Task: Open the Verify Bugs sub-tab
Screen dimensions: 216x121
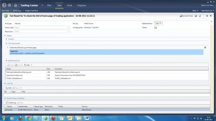Action: pos(17,11)
